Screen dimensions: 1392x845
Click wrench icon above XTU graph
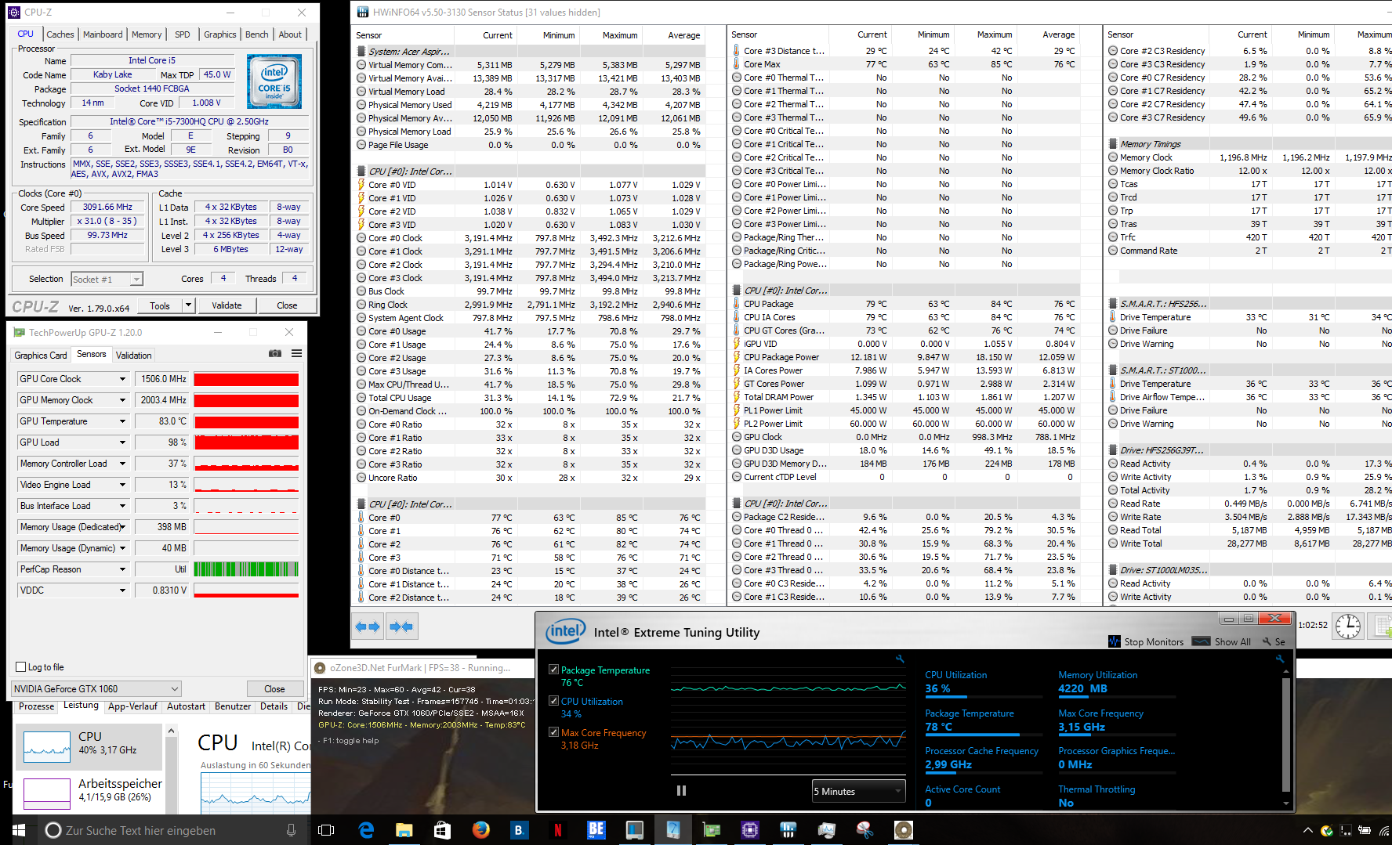click(x=901, y=659)
